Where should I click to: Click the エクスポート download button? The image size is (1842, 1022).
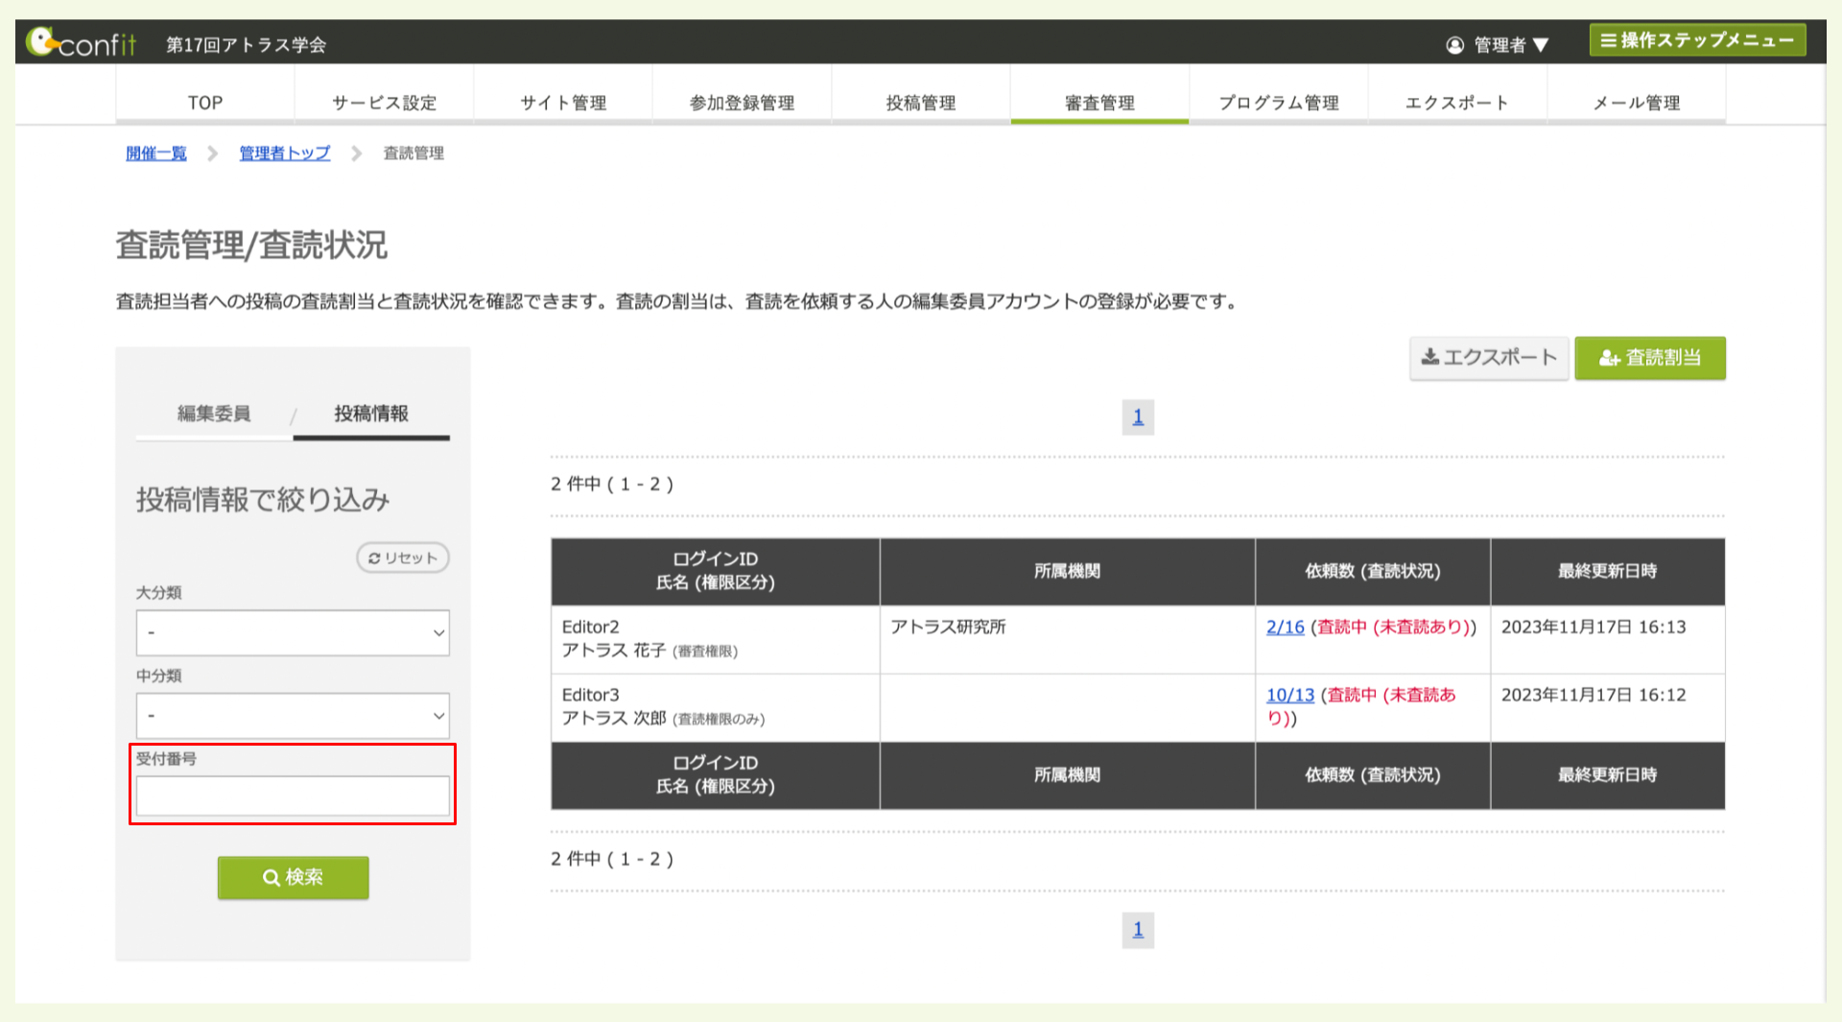click(x=1488, y=358)
